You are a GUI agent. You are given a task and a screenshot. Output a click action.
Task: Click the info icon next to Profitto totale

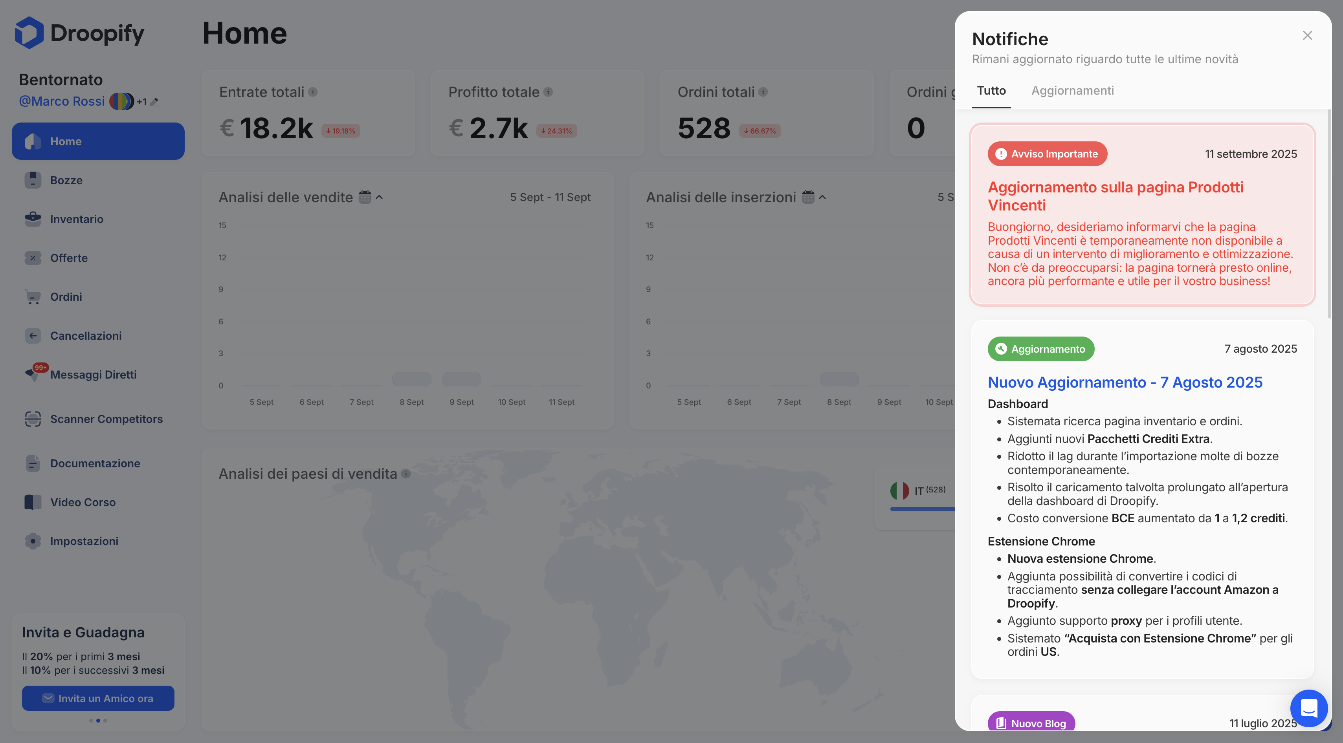[x=548, y=92]
